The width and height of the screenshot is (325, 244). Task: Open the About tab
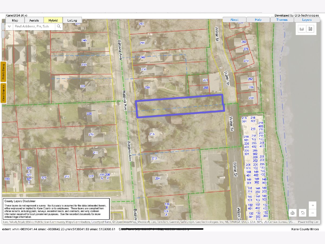click(234, 20)
